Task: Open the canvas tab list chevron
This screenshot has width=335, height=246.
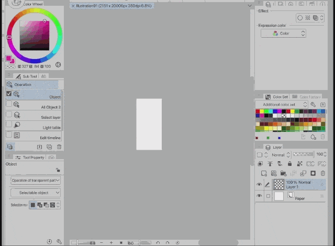Action: point(250,6)
